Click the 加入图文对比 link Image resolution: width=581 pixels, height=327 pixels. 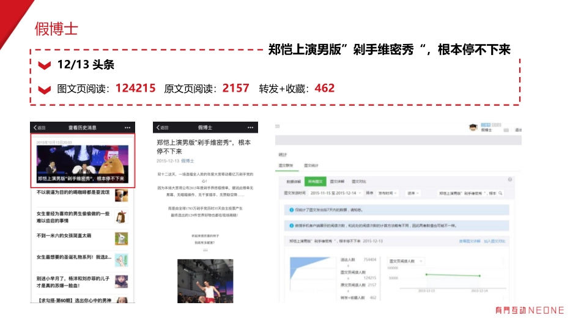tap(495, 241)
